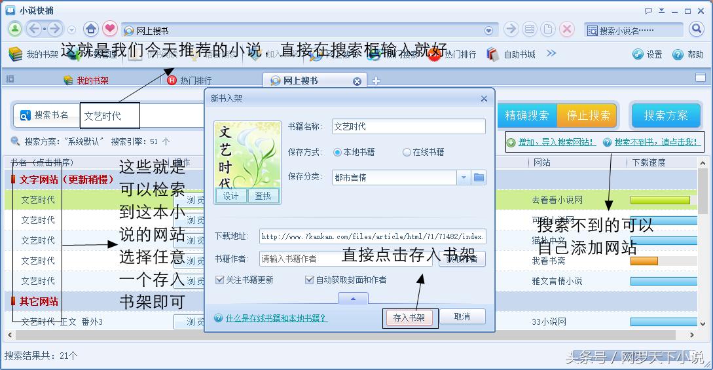713x370 pixels.
Task: Click the 查找 button under the cover
Action: 263,196
